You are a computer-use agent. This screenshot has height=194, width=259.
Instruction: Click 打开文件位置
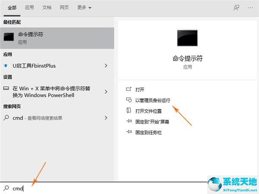coord(148,111)
